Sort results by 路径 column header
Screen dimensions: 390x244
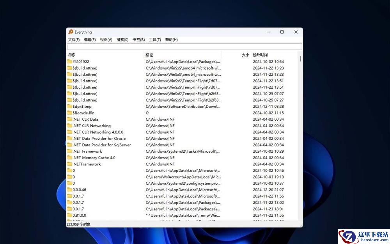[183, 55]
